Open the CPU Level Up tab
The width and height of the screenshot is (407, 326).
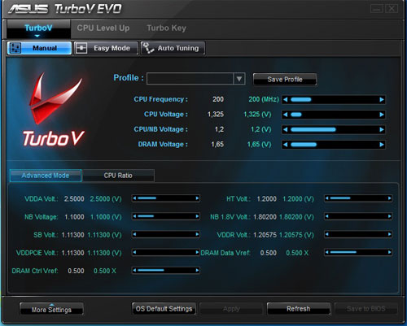103,28
